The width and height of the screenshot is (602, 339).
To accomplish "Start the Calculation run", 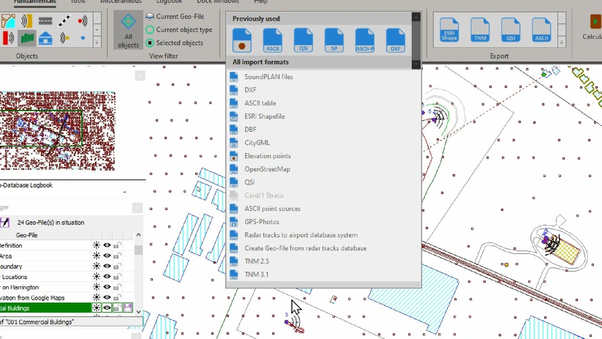I will click(593, 27).
